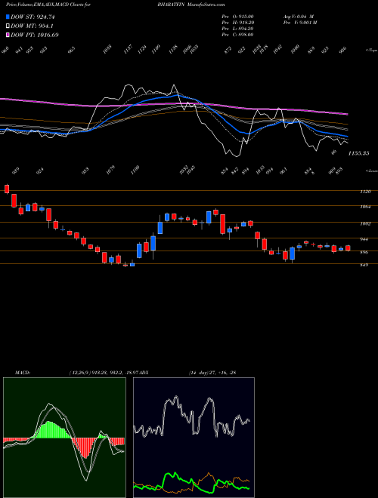
Task: Click the 896 price axis label
Action: (x=365, y=253)
